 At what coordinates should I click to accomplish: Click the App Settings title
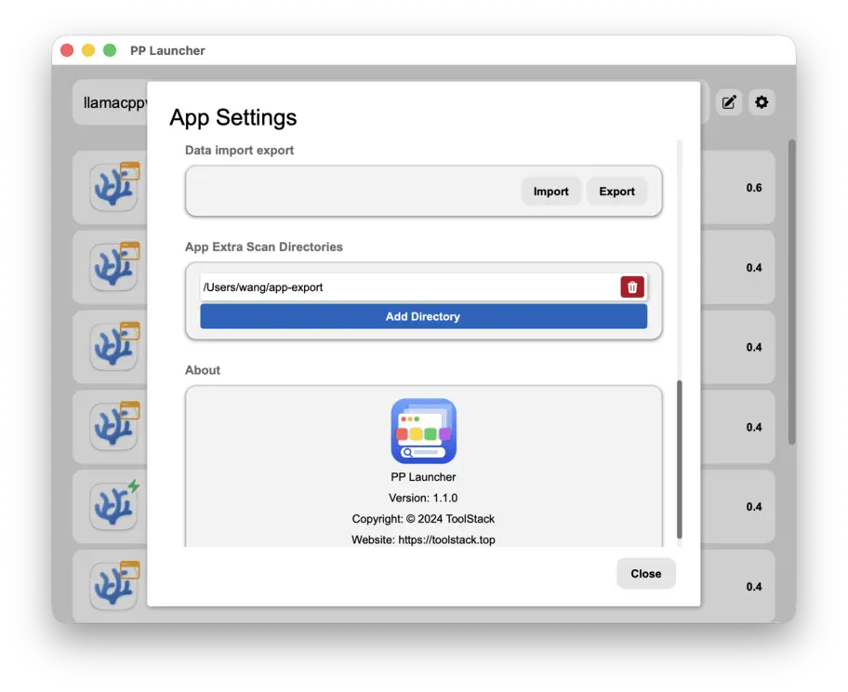[233, 117]
